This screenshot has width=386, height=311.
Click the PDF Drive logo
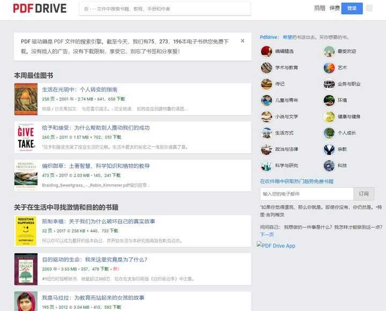click(40, 9)
